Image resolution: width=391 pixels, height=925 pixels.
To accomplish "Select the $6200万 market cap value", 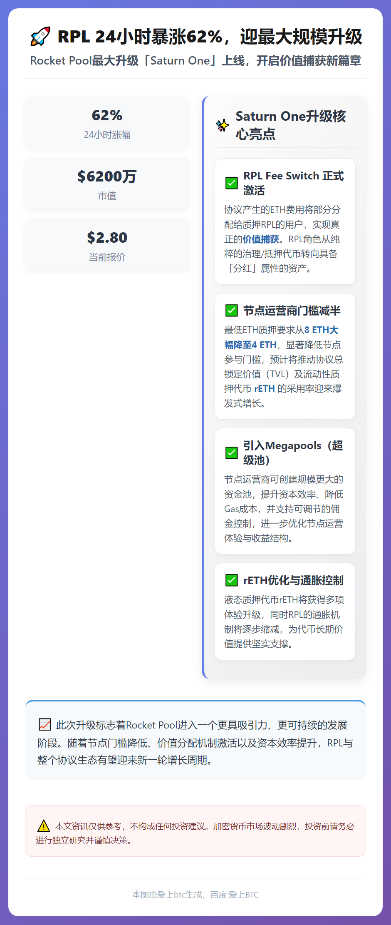I will [x=107, y=177].
